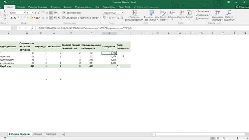Click the increase indent icon
The image size is (249, 140).
(59, 18)
